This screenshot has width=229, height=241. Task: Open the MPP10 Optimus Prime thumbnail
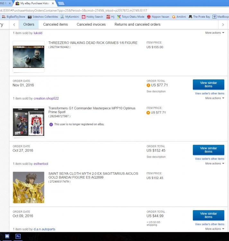29,122
